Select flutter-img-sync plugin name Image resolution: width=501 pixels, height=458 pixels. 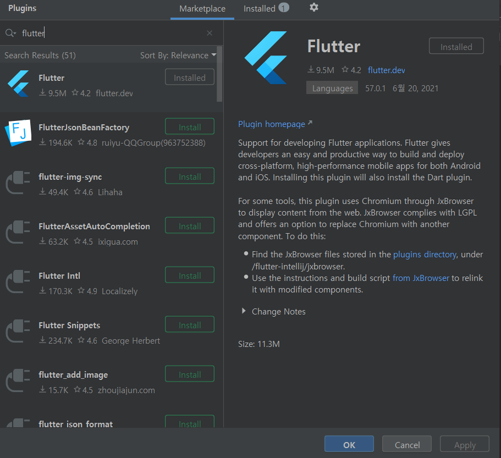70,176
